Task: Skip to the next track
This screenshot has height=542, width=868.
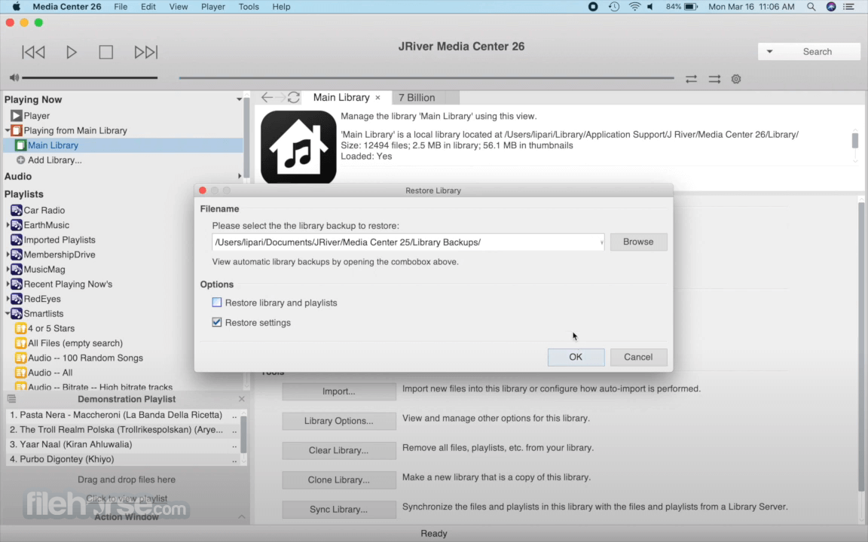Action: click(x=146, y=52)
